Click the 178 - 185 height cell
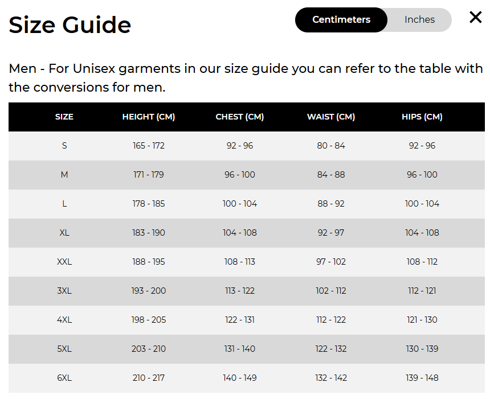 tap(149, 204)
